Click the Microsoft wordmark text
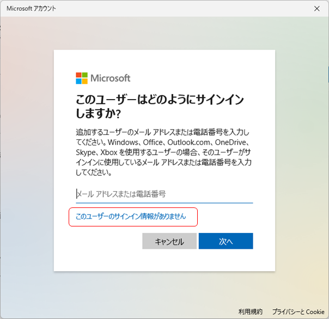329x319 pixels. [x=110, y=78]
